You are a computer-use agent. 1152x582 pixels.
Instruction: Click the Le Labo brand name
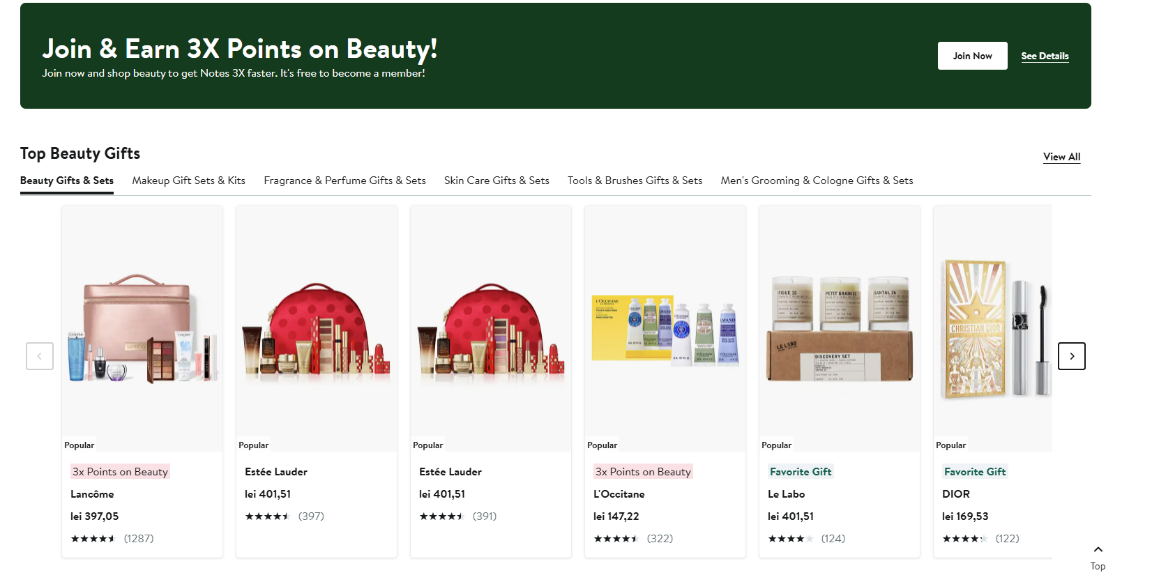786,494
